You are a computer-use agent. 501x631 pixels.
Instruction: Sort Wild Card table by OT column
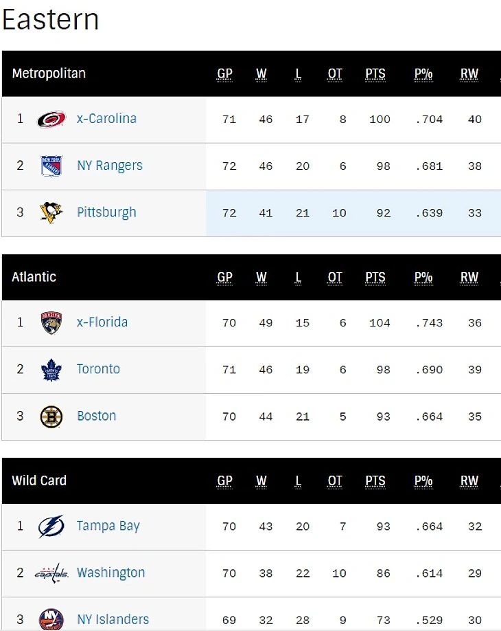(335, 480)
